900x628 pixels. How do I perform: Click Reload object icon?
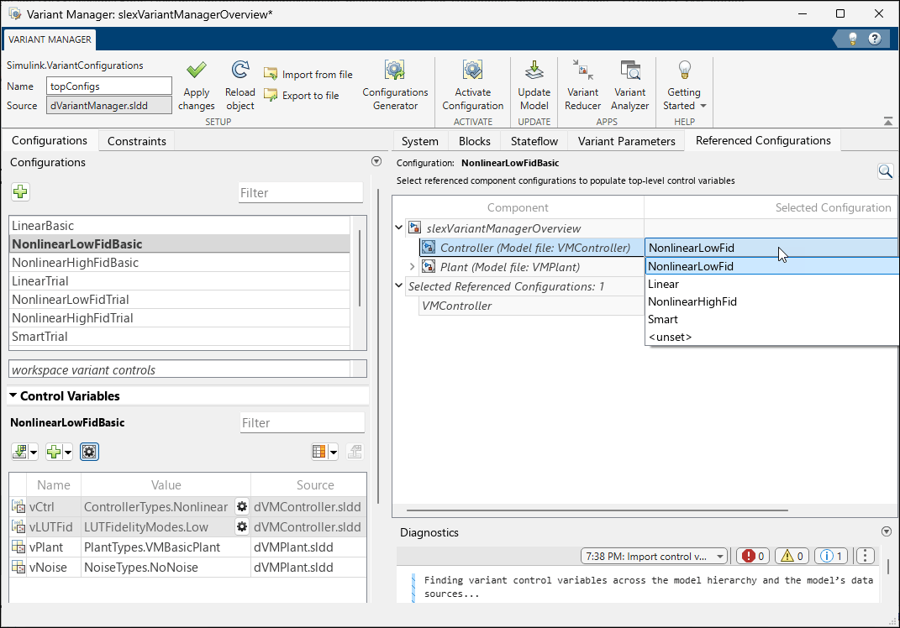tap(240, 71)
